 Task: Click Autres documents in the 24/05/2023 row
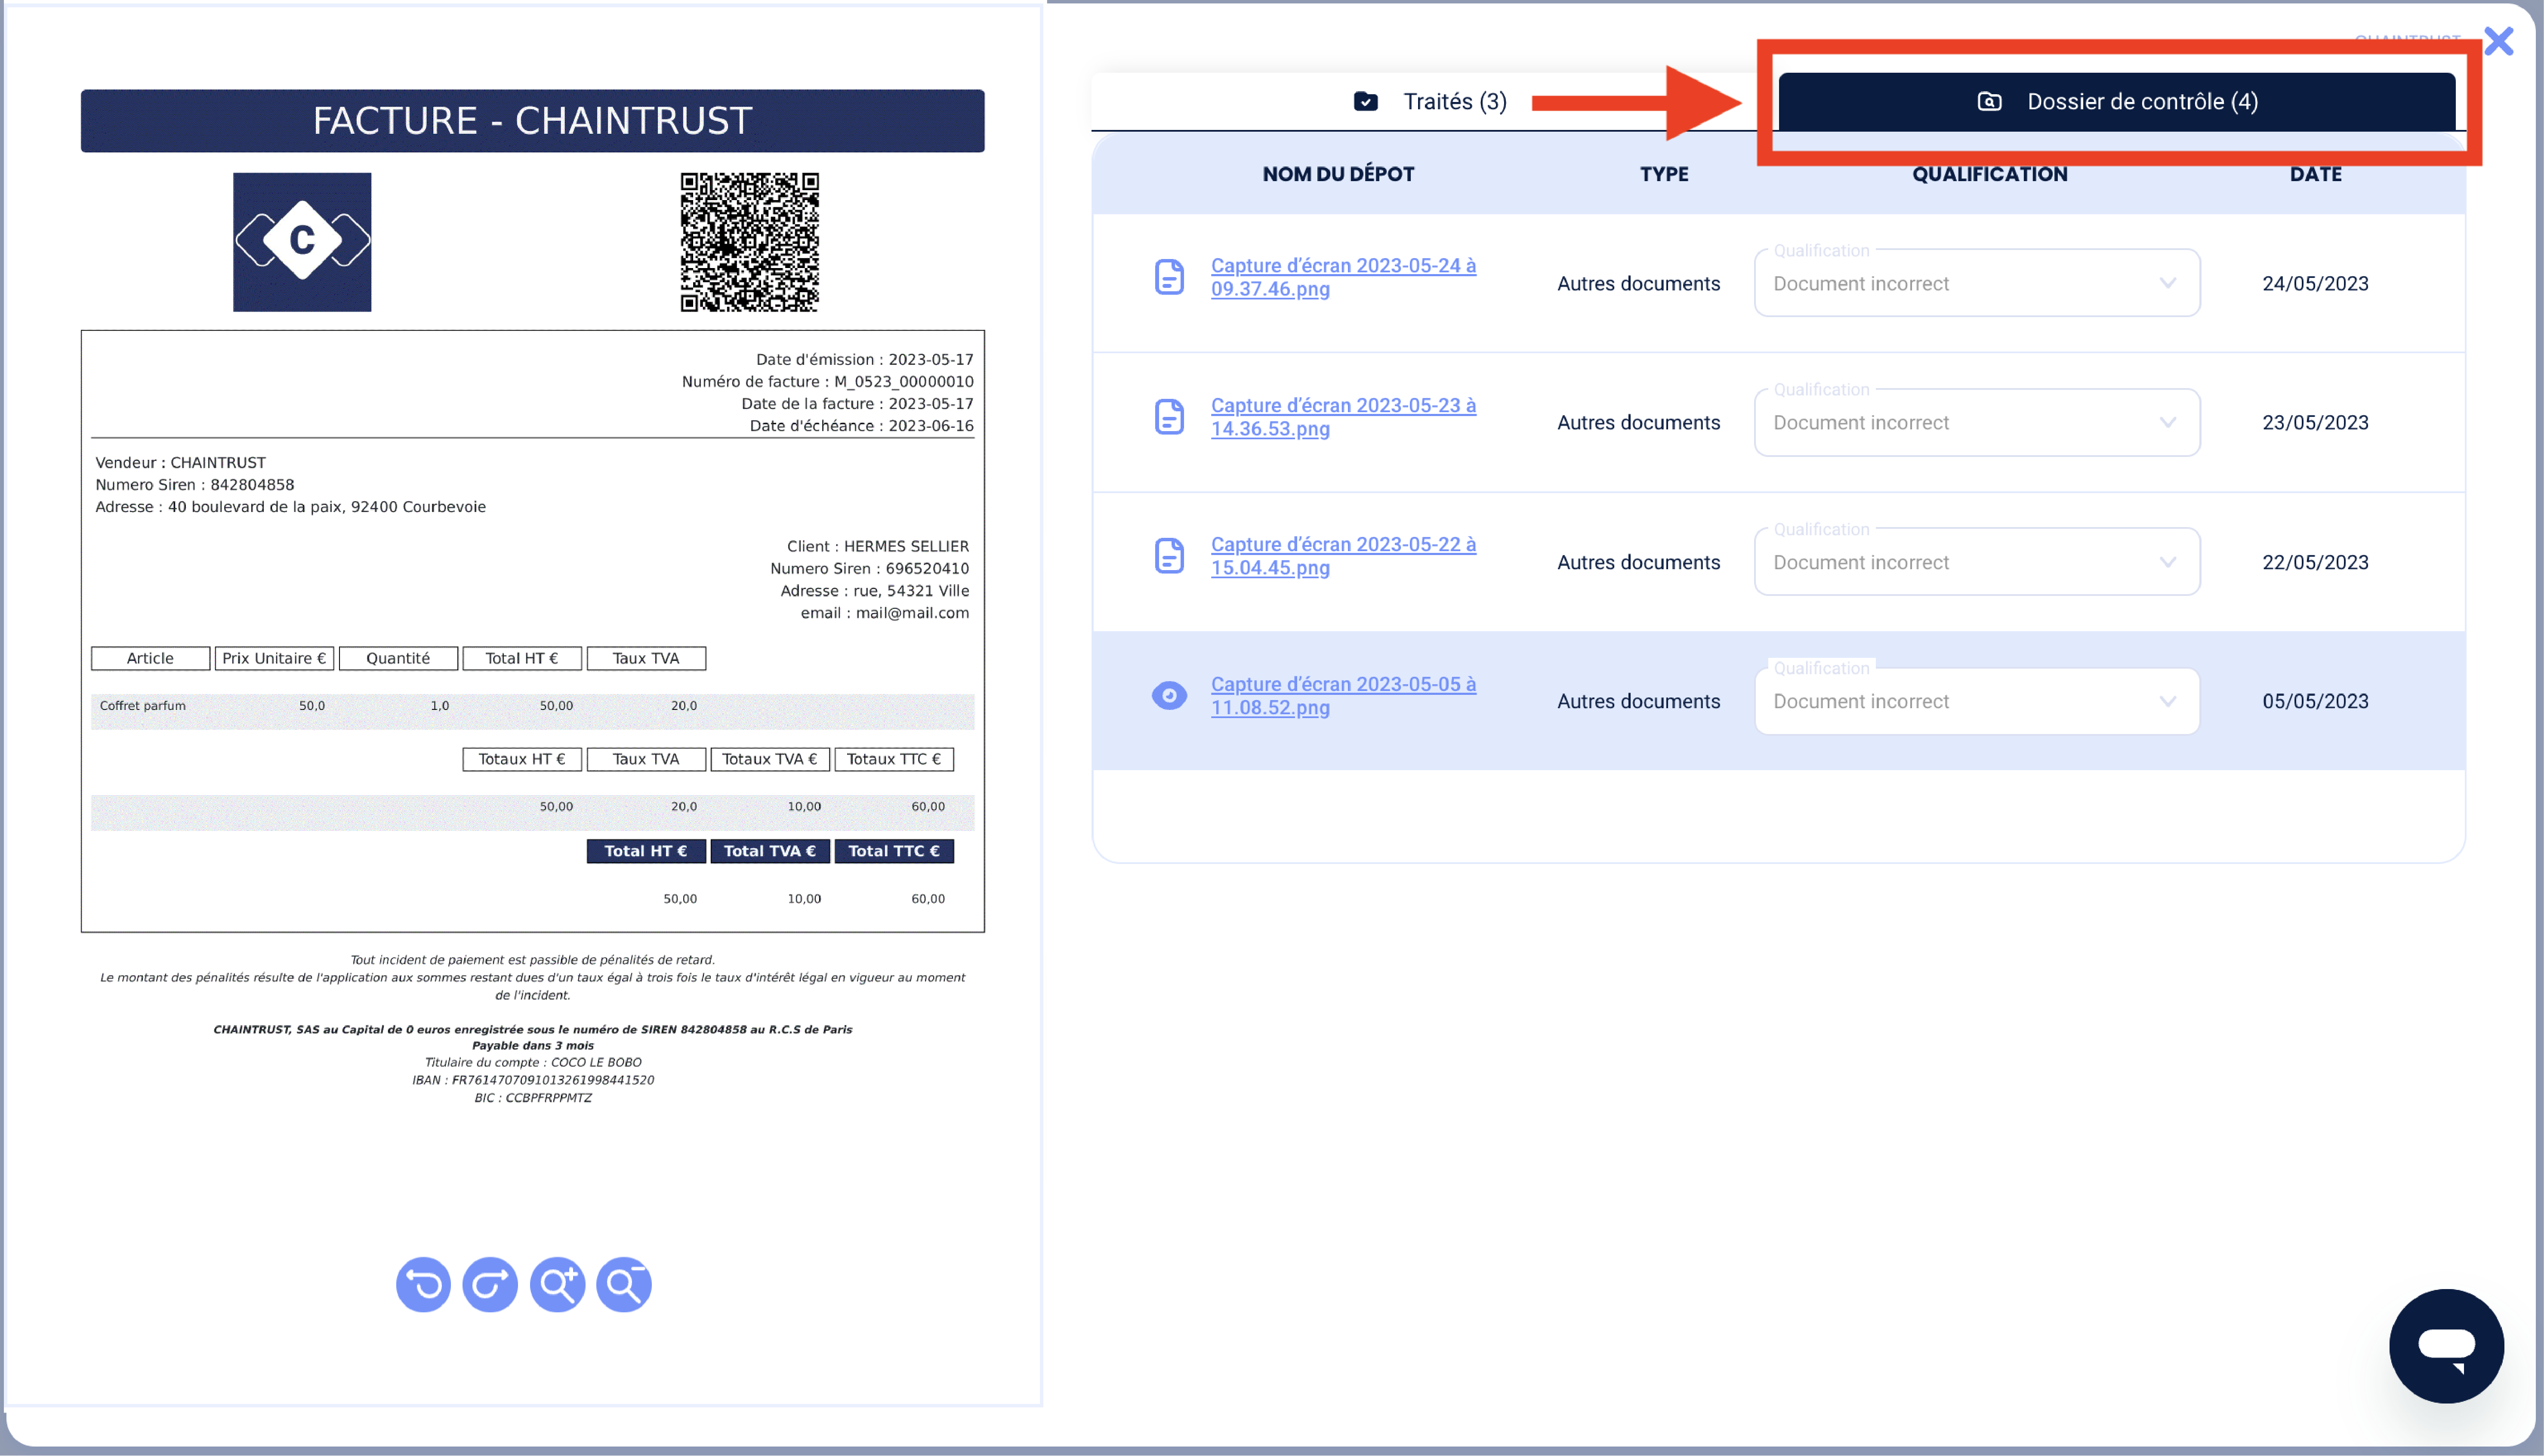coord(1638,283)
